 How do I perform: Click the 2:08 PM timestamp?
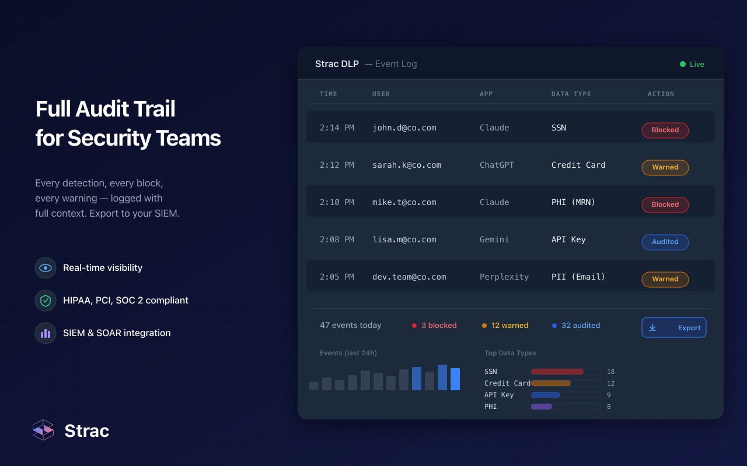click(337, 239)
